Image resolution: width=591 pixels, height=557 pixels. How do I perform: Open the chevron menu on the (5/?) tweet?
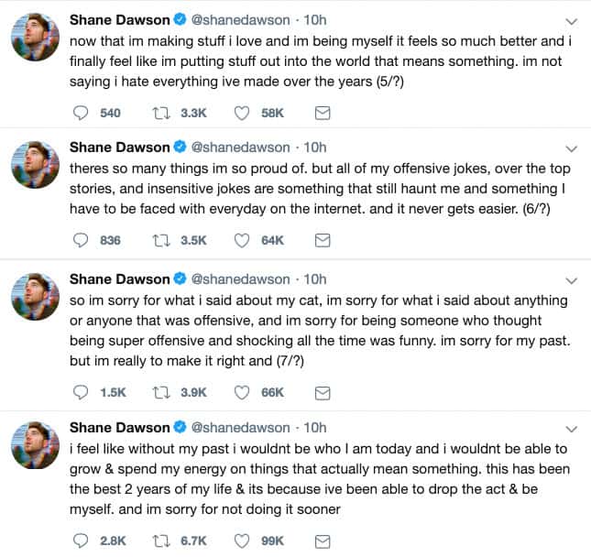point(572,20)
